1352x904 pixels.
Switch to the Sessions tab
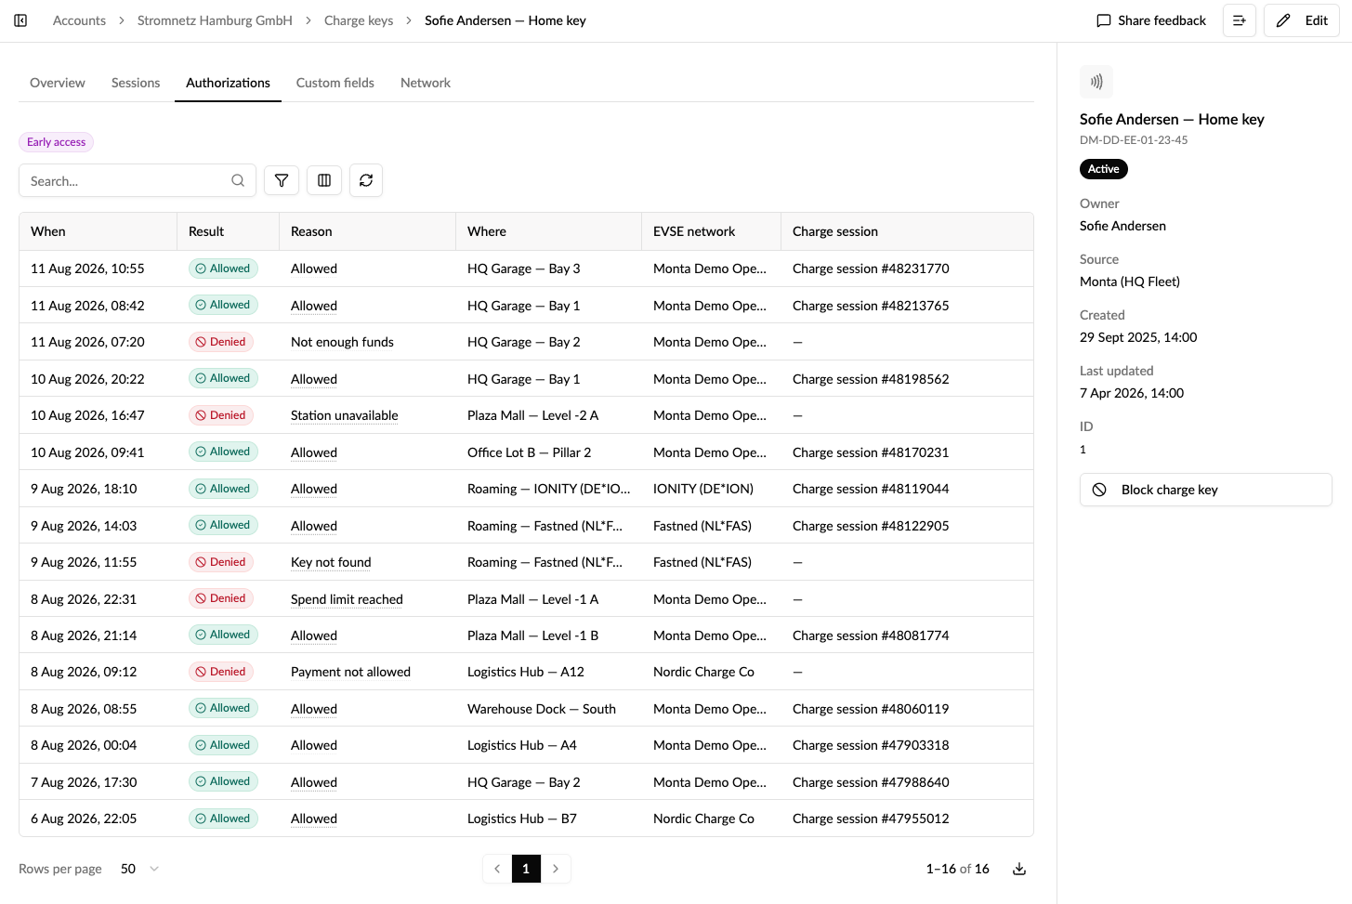136,83
